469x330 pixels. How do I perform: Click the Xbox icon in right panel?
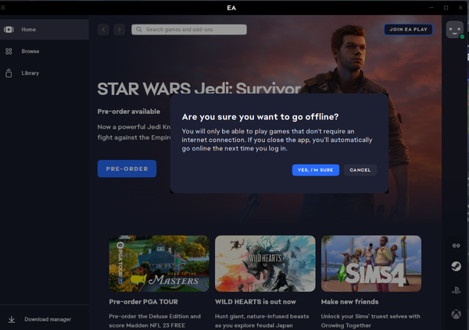tap(456, 314)
